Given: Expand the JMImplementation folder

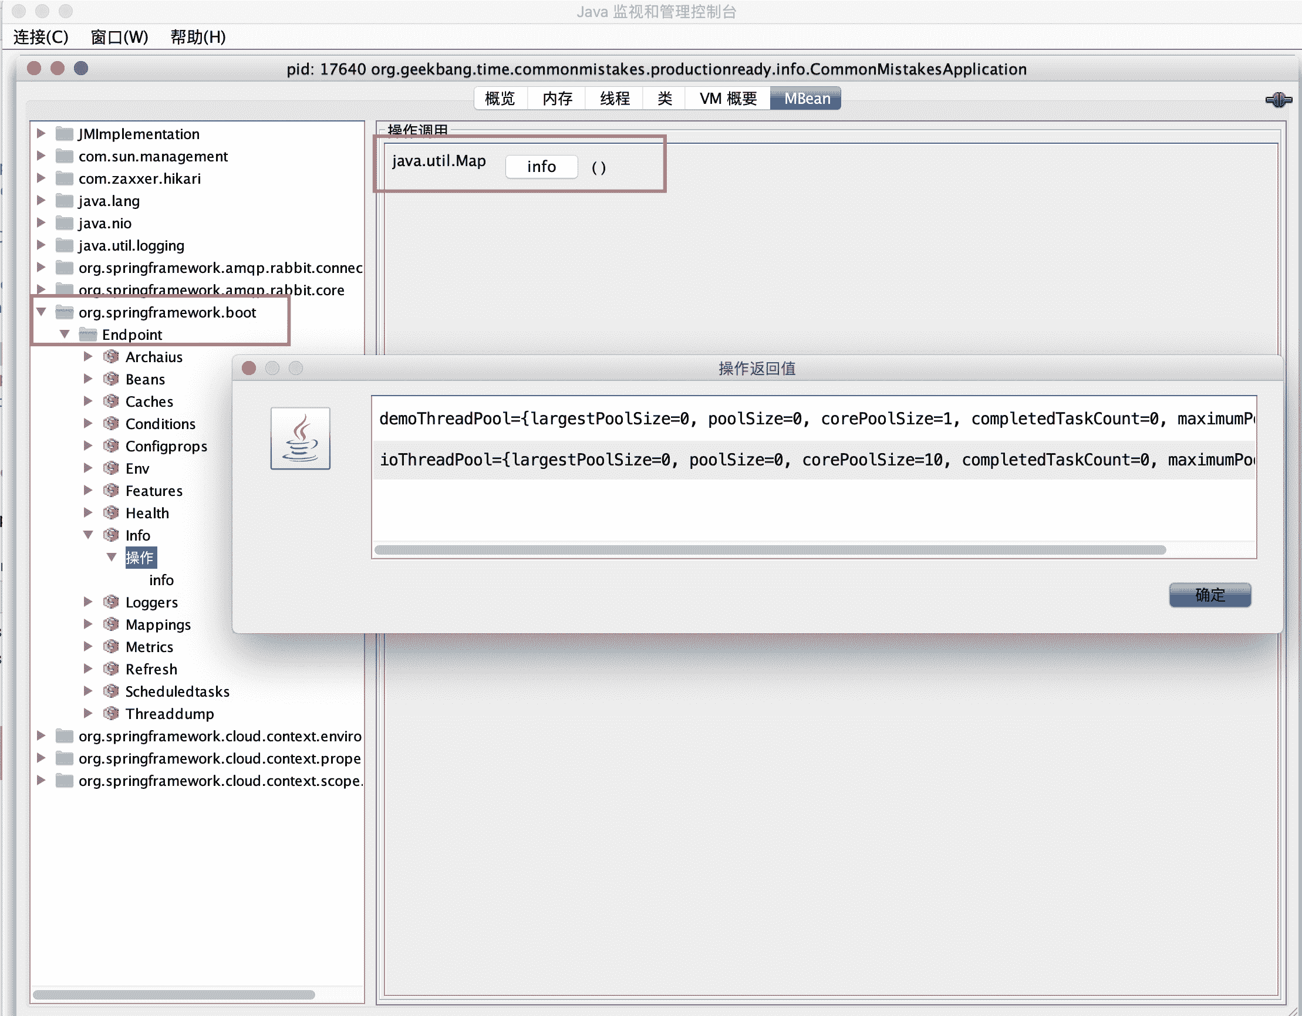Looking at the screenshot, I should [x=42, y=134].
